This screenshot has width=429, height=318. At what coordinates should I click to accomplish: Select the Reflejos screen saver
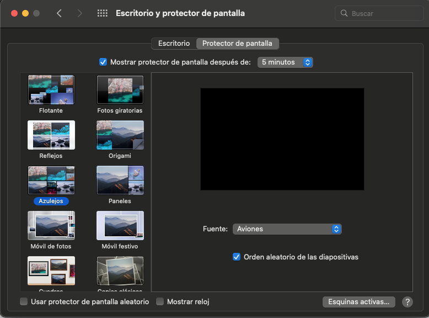pyautogui.click(x=51, y=135)
